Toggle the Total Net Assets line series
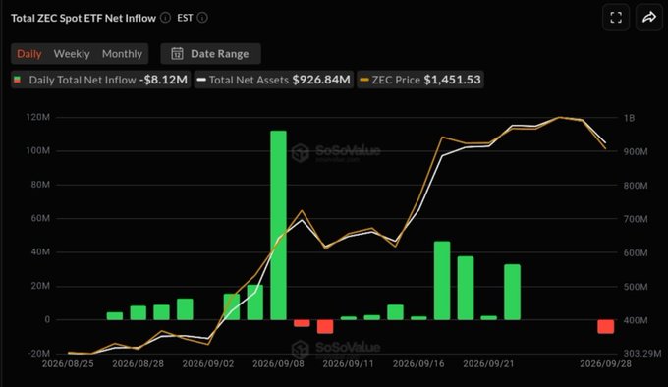668x387 pixels. pyautogui.click(x=273, y=80)
